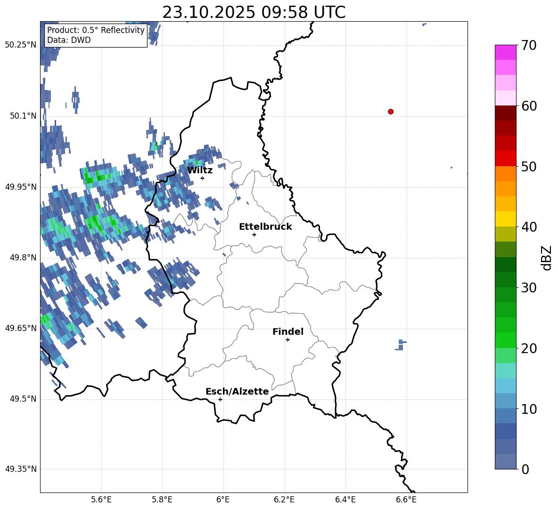The width and height of the screenshot is (558, 509).
Task: Click the Ettelbruck station cross marker
Action: (x=254, y=234)
